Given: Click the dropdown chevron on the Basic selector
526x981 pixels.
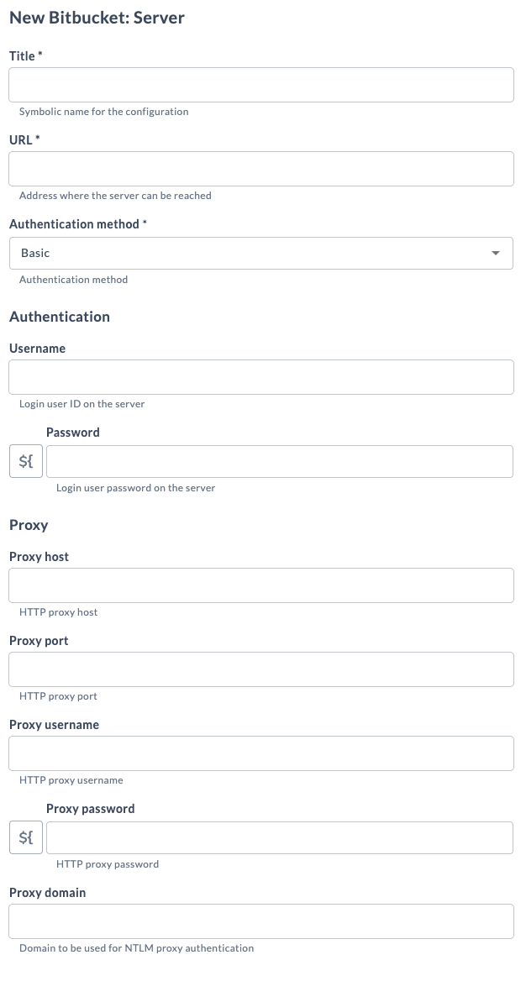Looking at the screenshot, I should pos(497,253).
